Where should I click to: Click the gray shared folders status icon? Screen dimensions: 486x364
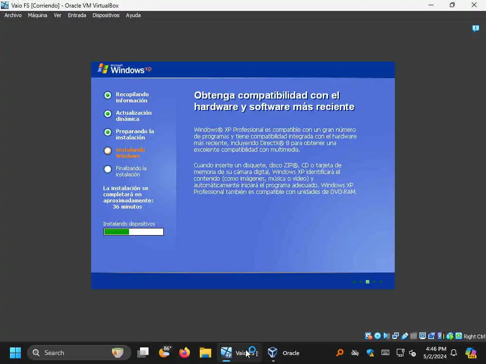pyautogui.click(x=413, y=336)
